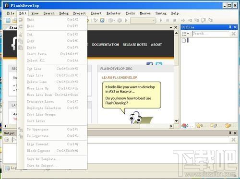Click the Facebook icon on Start Page
The width and height of the screenshot is (240, 179).
click(x=150, y=64)
